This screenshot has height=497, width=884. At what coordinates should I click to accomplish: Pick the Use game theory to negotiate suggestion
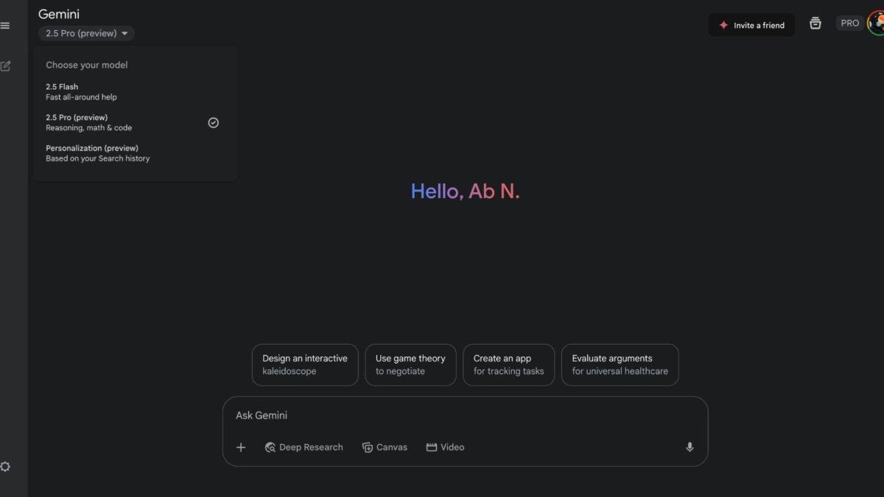click(x=410, y=364)
